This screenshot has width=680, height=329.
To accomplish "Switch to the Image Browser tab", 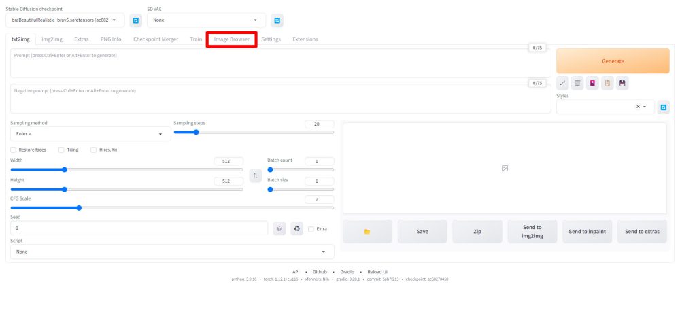I will point(231,39).
